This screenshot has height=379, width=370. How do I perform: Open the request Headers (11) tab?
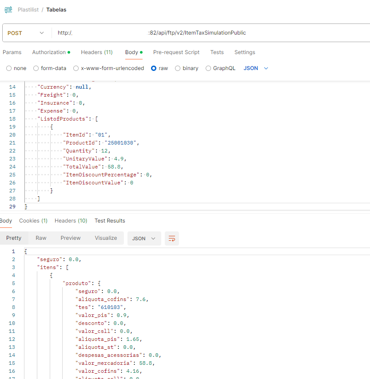[96, 52]
